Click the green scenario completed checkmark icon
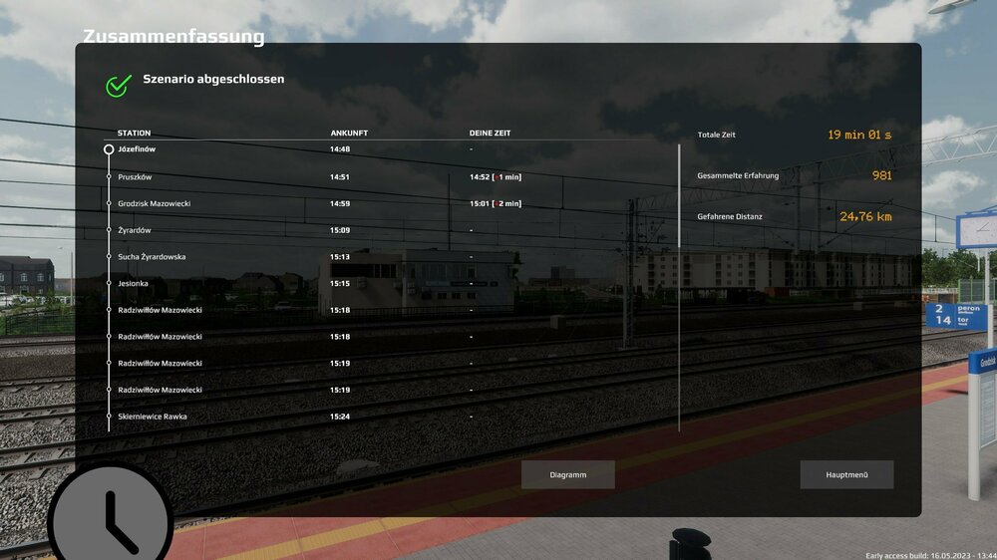Image resolution: width=997 pixels, height=560 pixels. 119,85
